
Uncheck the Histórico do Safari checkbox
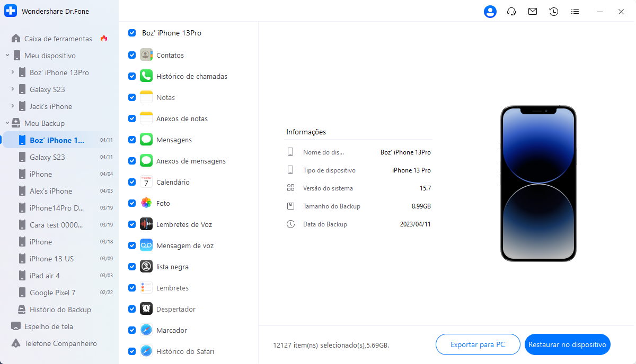132,351
